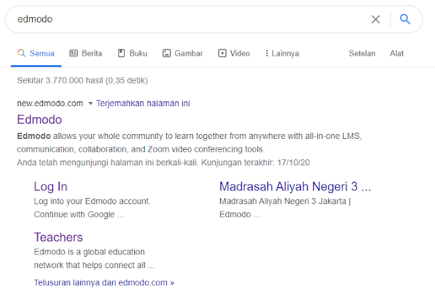This screenshot has height=294, width=435.
Task: Open the Edmodo result title
Action: coord(39,120)
